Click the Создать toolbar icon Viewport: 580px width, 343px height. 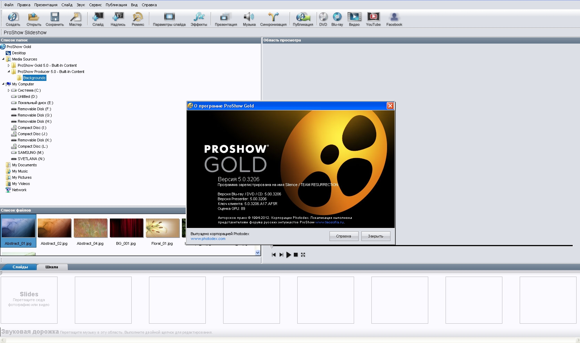click(13, 19)
